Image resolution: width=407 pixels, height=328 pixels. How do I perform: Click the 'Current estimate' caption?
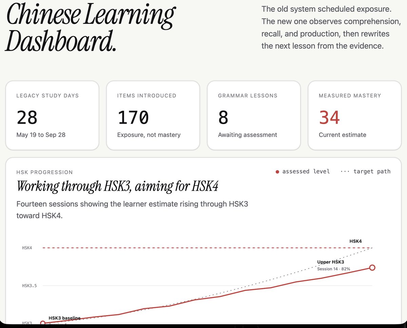[x=343, y=135]
